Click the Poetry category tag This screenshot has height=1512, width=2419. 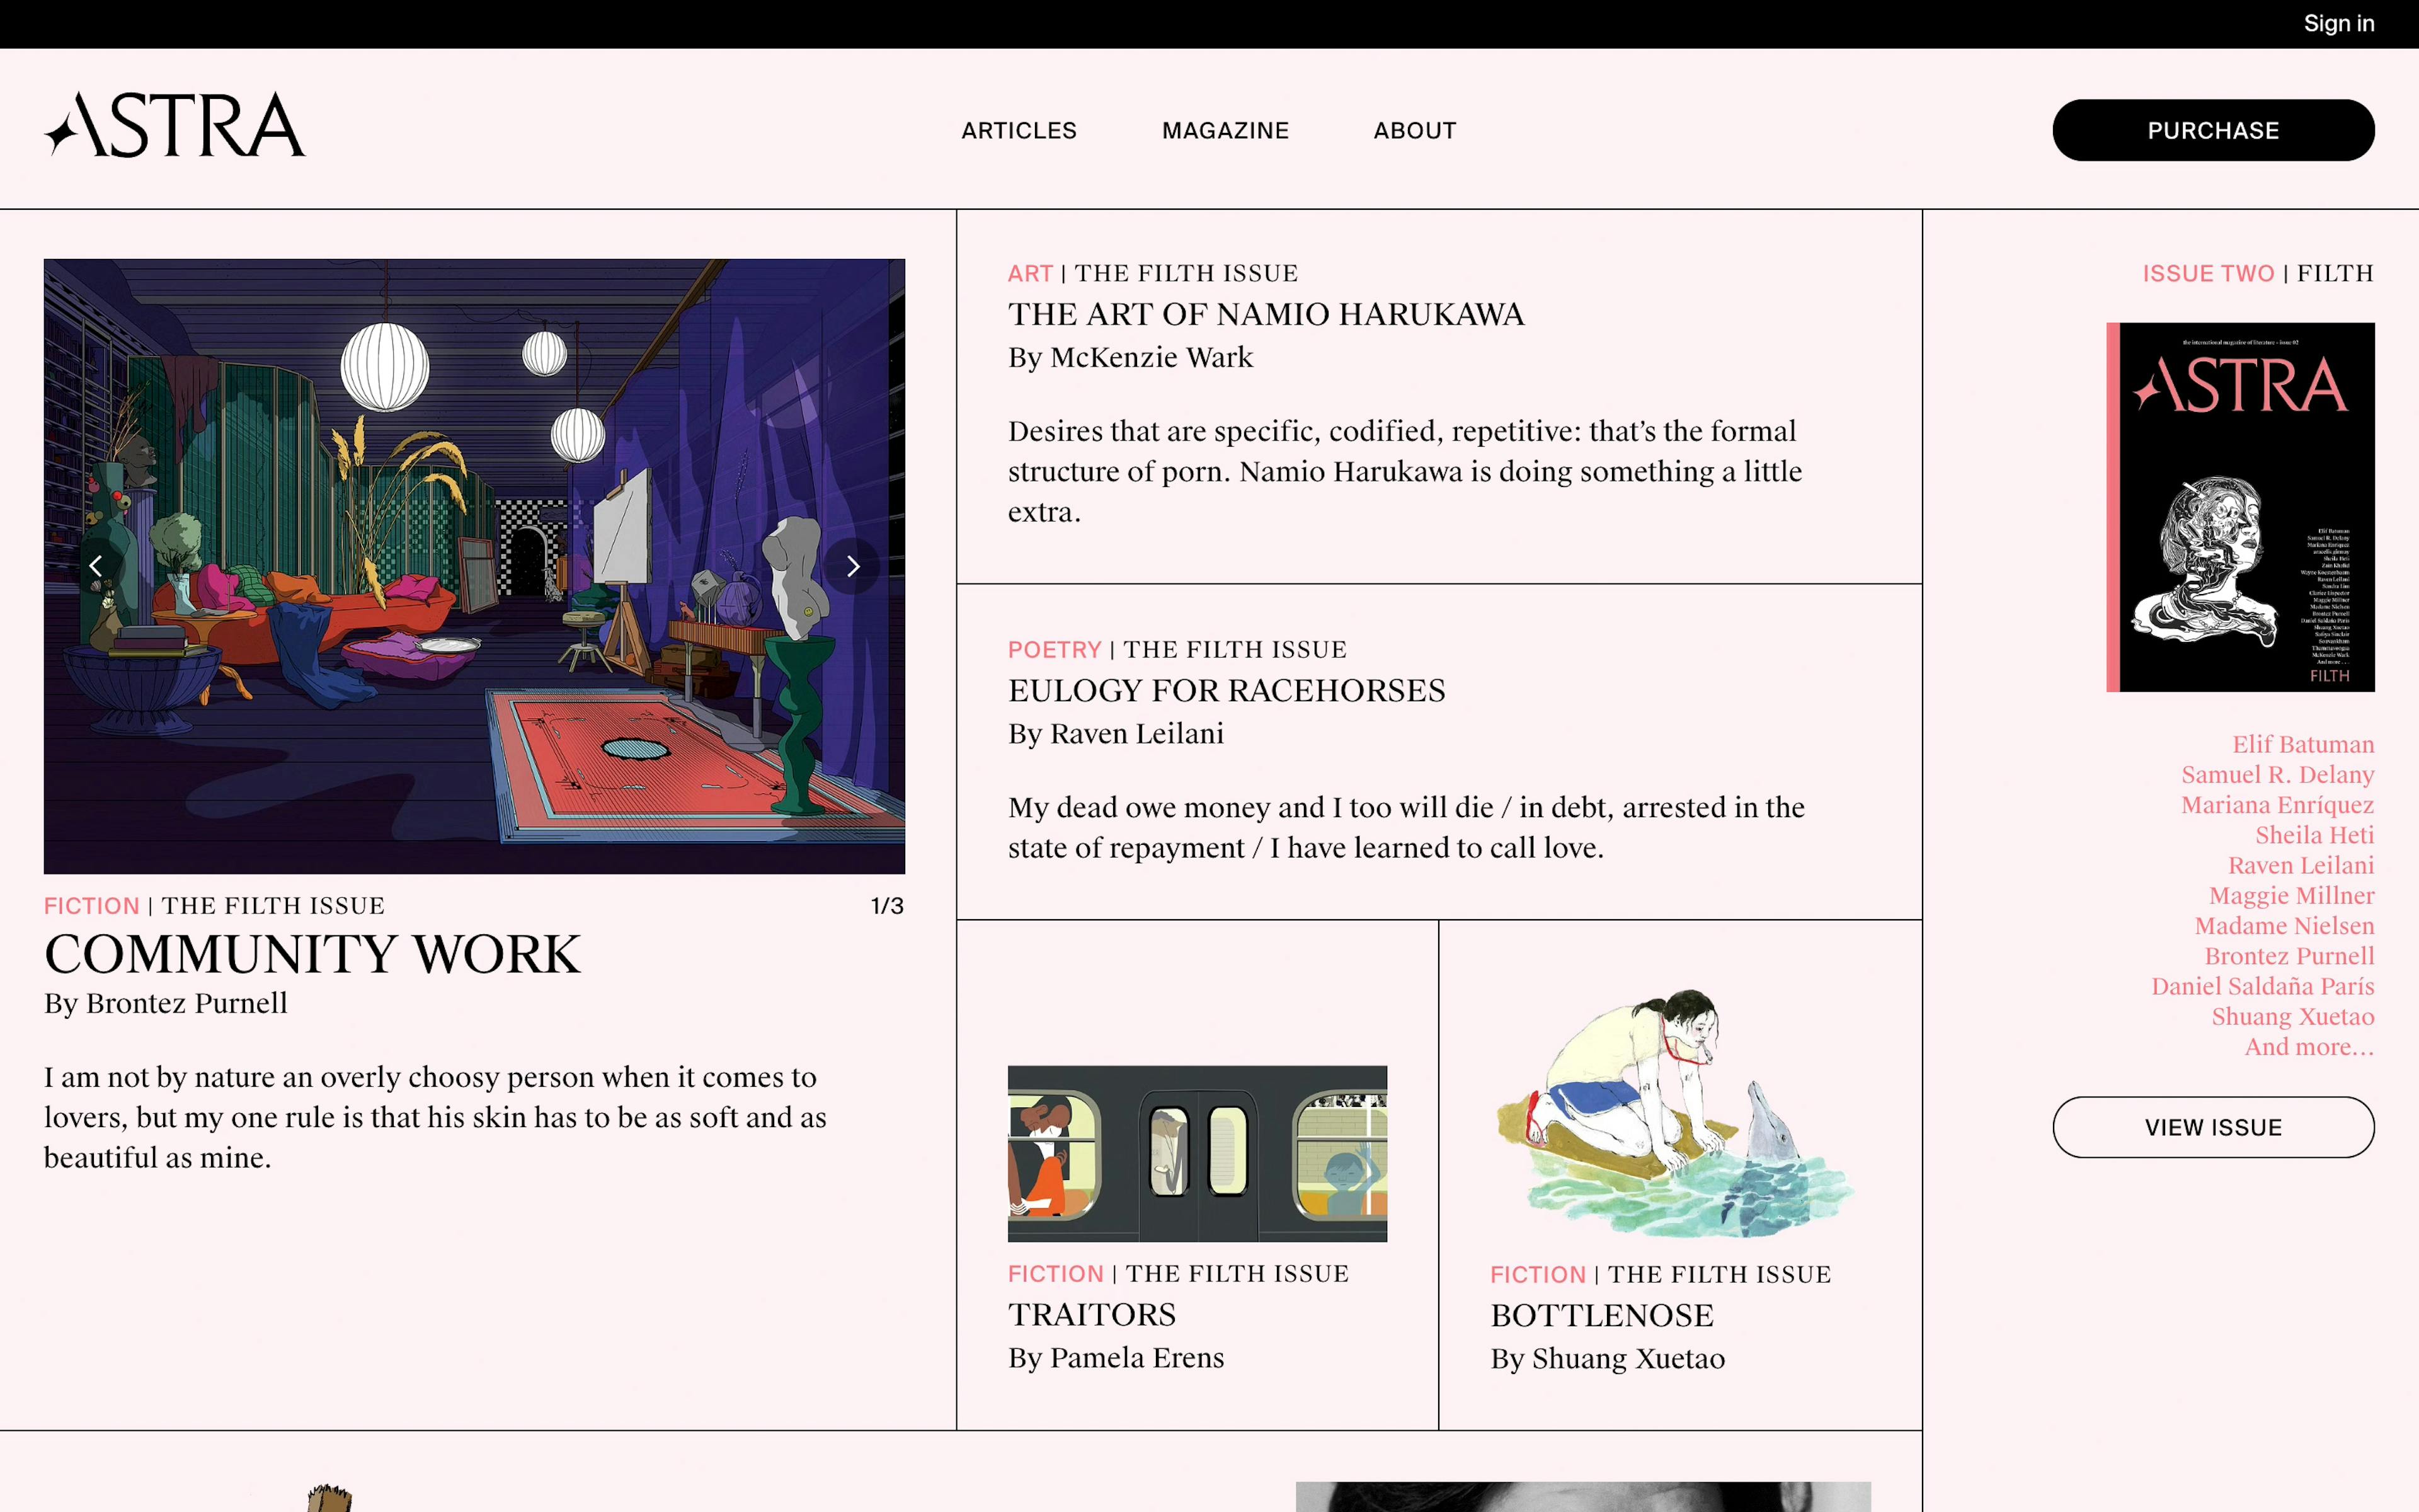1053,650
